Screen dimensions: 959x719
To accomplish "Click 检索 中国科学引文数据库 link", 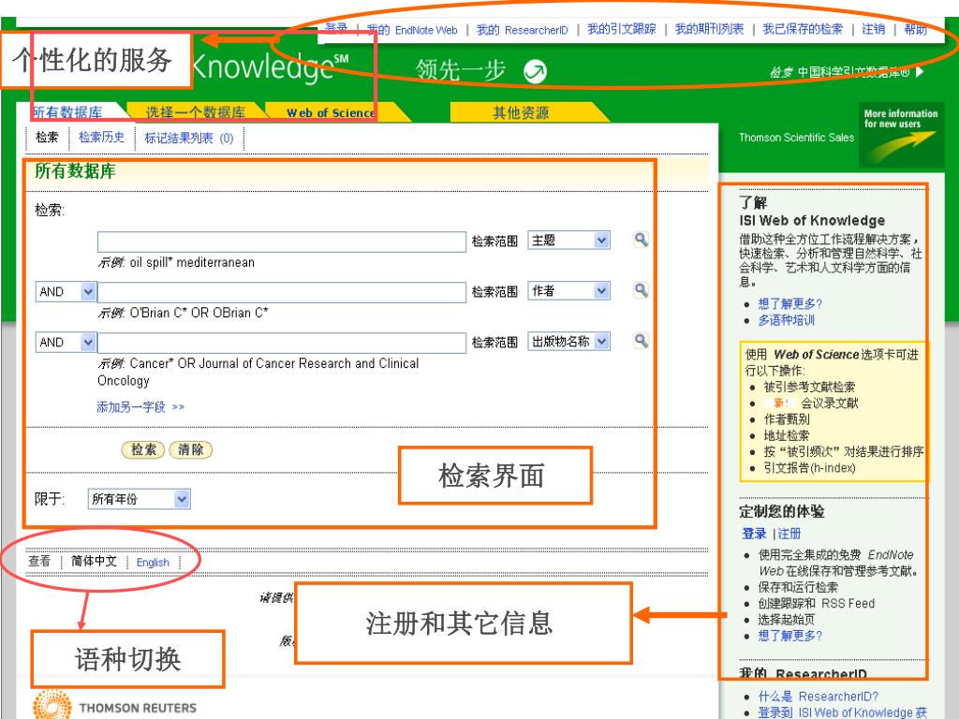I will tap(847, 72).
